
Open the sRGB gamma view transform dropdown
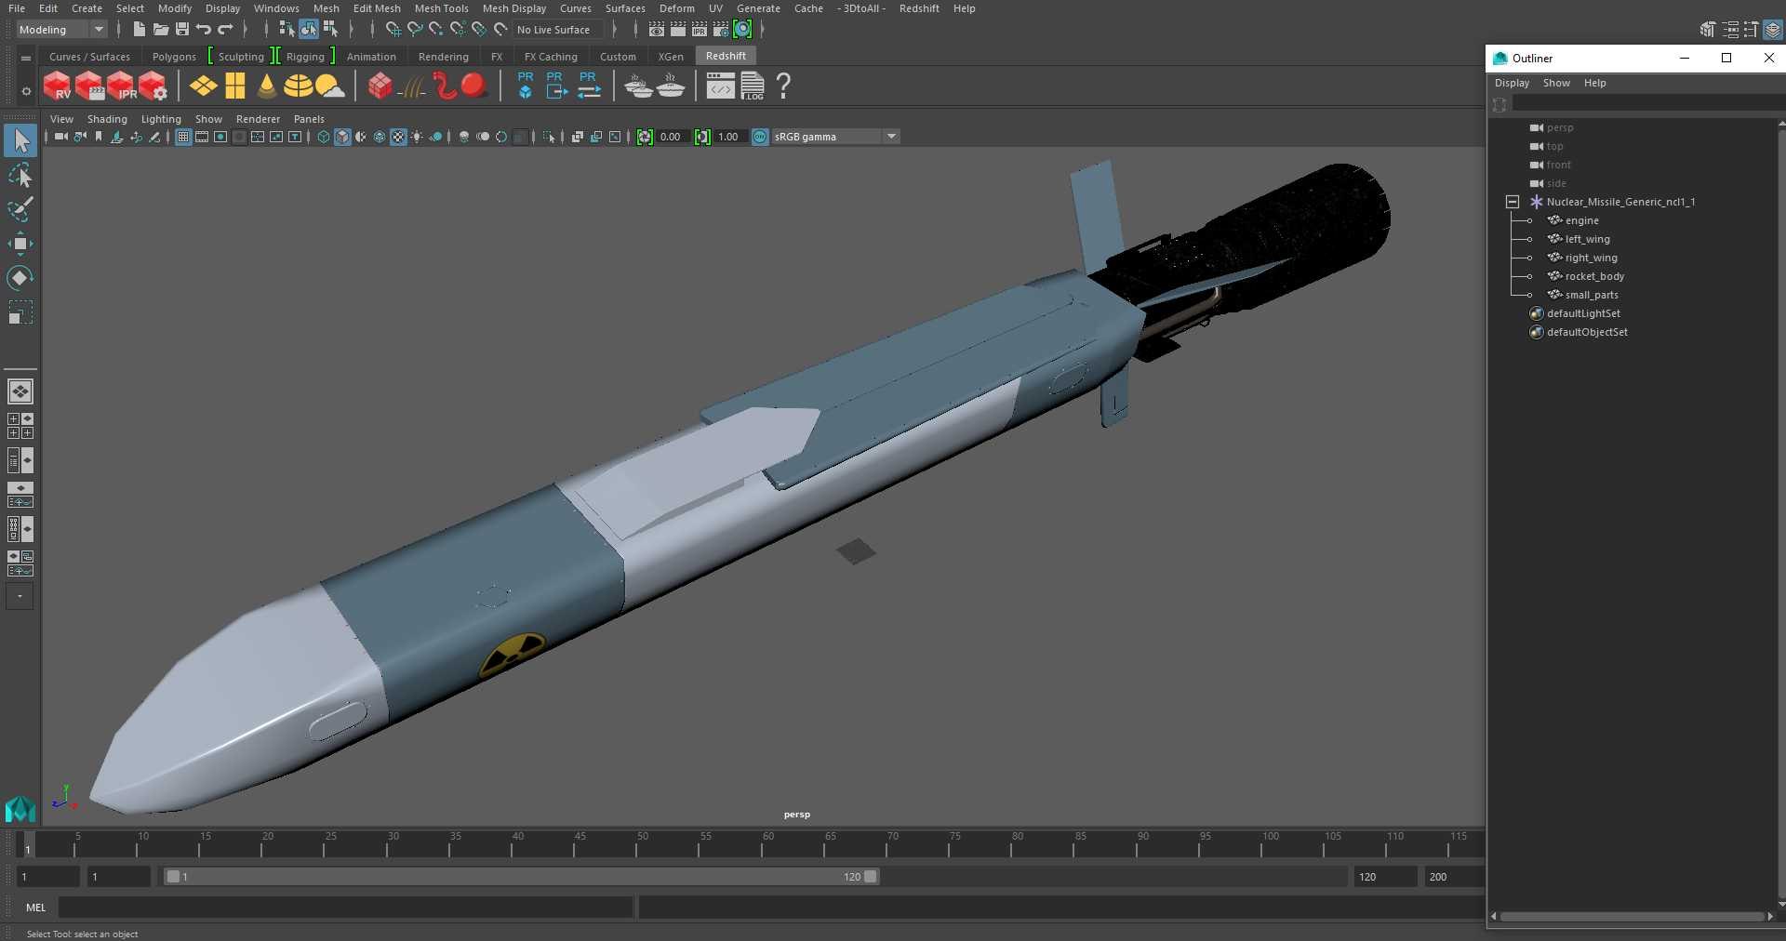click(x=835, y=137)
